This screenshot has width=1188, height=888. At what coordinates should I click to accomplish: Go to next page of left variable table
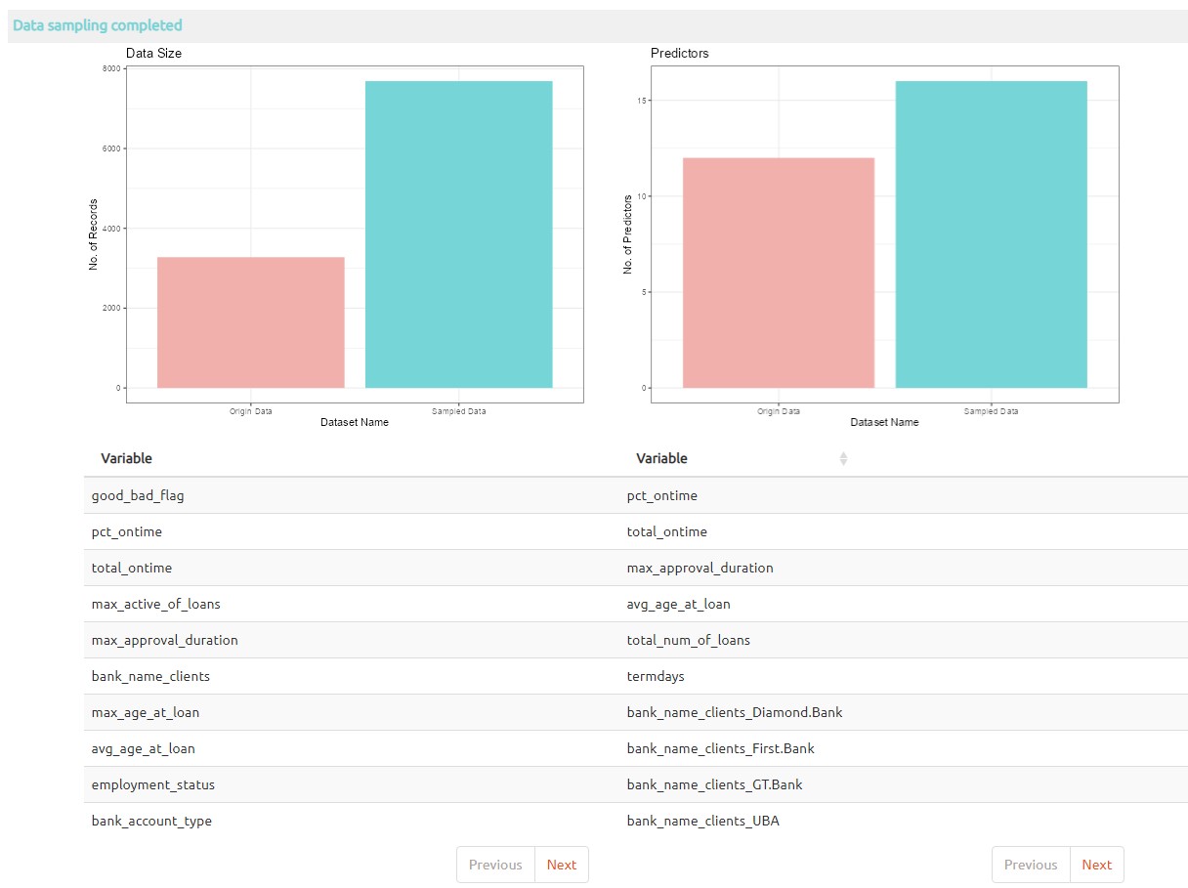[x=562, y=865]
